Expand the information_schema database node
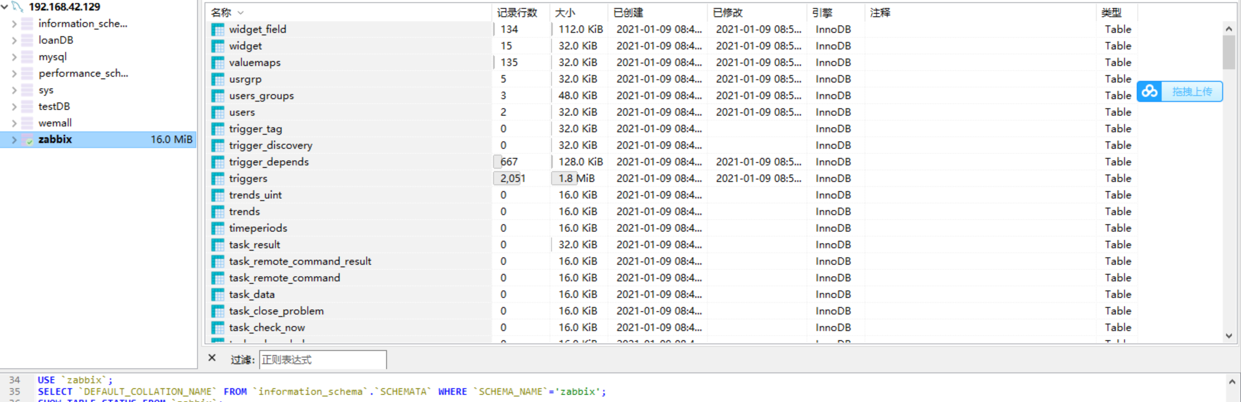Screen dimensions: 1241x402 coord(14,24)
